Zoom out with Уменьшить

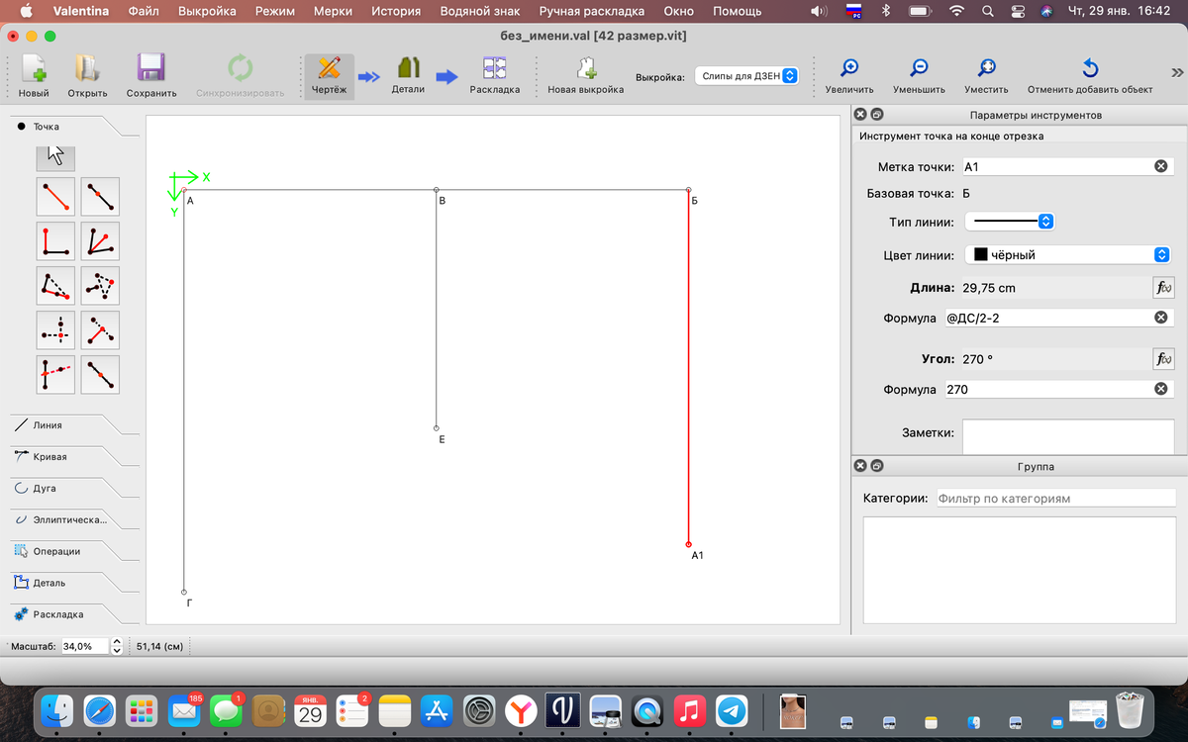pyautogui.click(x=919, y=76)
